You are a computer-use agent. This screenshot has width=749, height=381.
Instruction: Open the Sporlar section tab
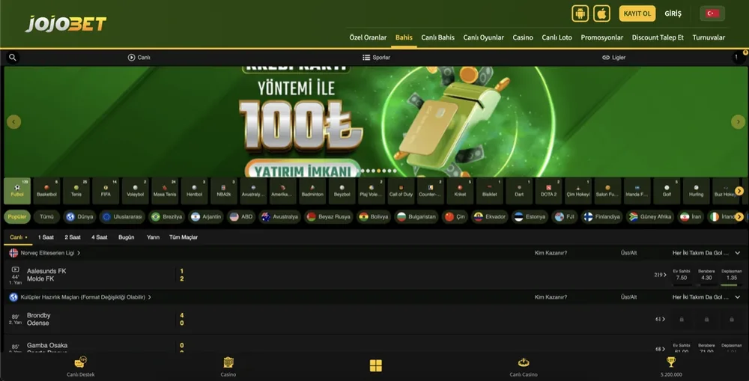point(376,58)
